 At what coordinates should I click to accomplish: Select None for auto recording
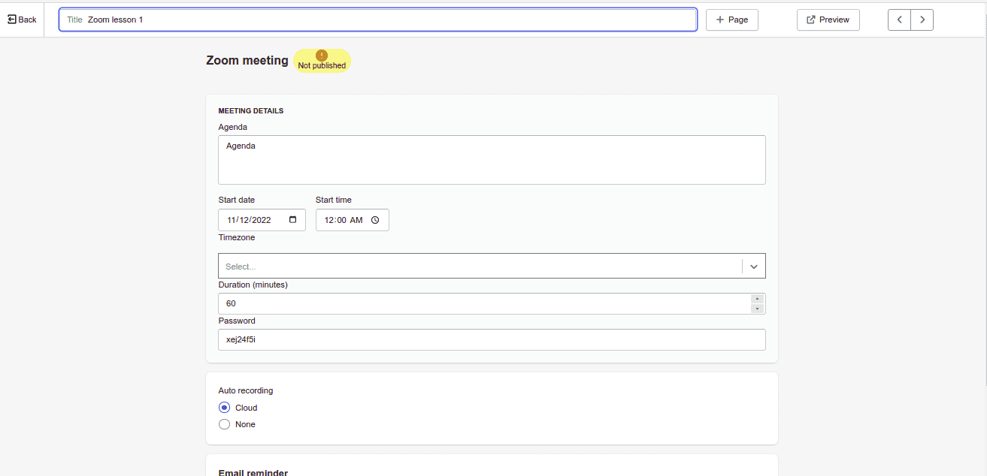[224, 424]
